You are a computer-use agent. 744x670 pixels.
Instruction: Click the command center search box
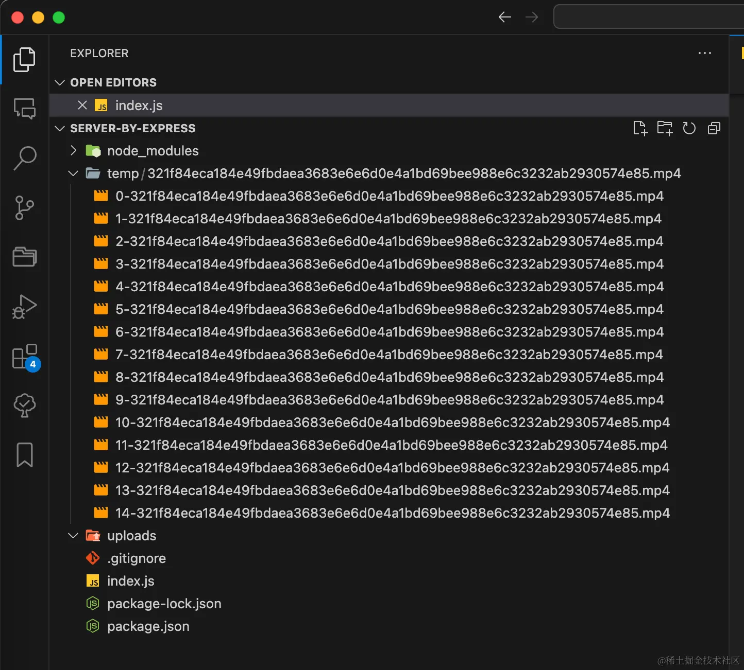649,17
